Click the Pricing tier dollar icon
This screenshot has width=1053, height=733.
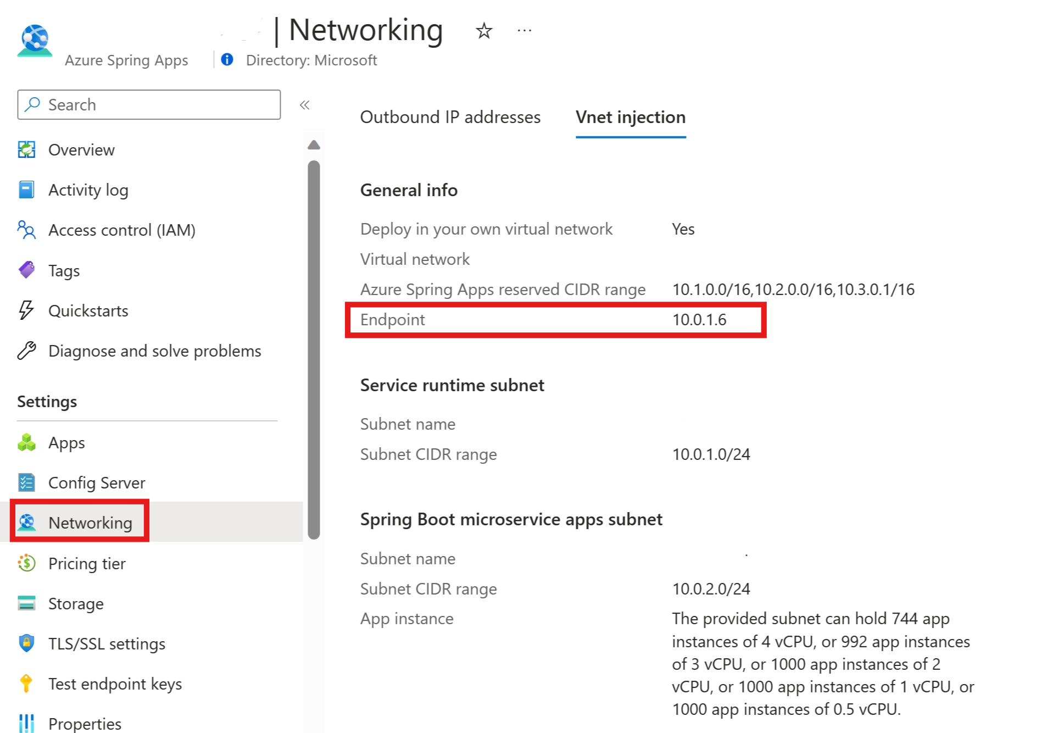[x=26, y=563]
